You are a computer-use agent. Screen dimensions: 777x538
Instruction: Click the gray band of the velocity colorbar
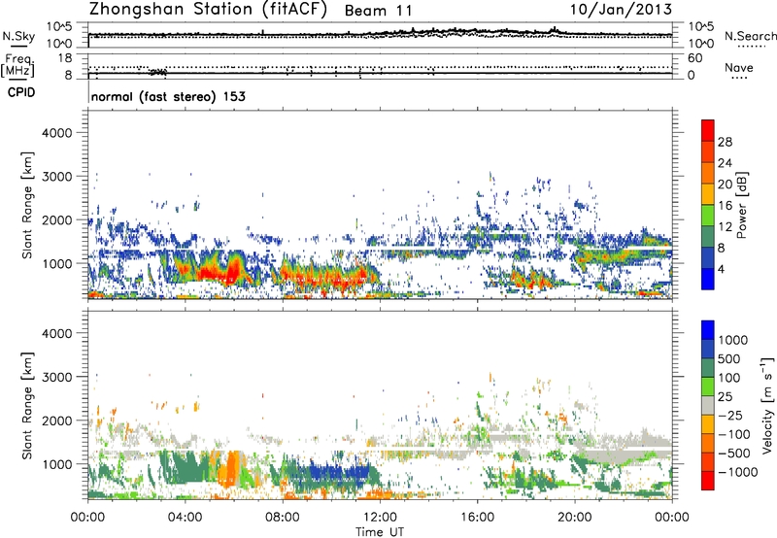pyautogui.click(x=708, y=405)
